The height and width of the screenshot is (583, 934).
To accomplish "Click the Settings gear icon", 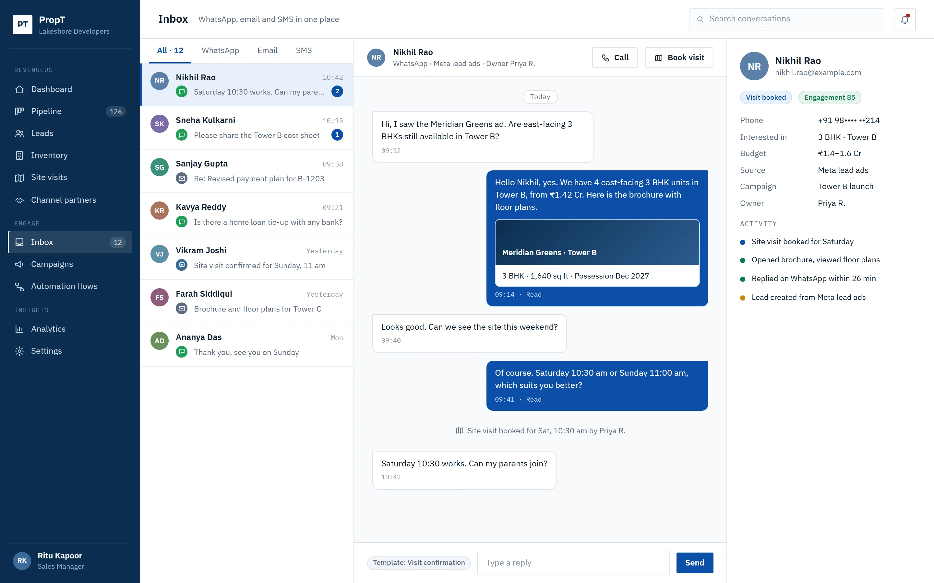I will point(19,351).
